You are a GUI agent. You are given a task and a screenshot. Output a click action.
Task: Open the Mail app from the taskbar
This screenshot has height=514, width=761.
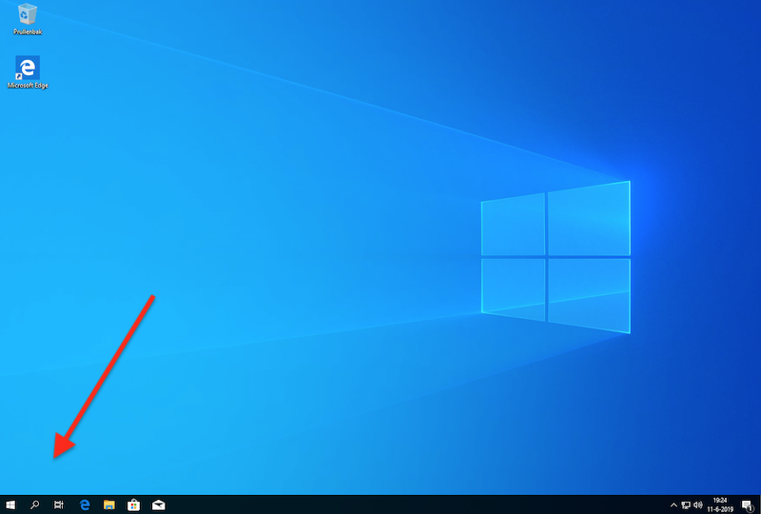(x=159, y=504)
